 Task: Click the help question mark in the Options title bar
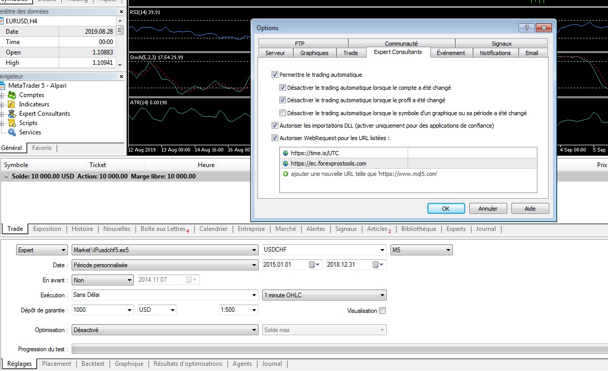tap(526, 28)
